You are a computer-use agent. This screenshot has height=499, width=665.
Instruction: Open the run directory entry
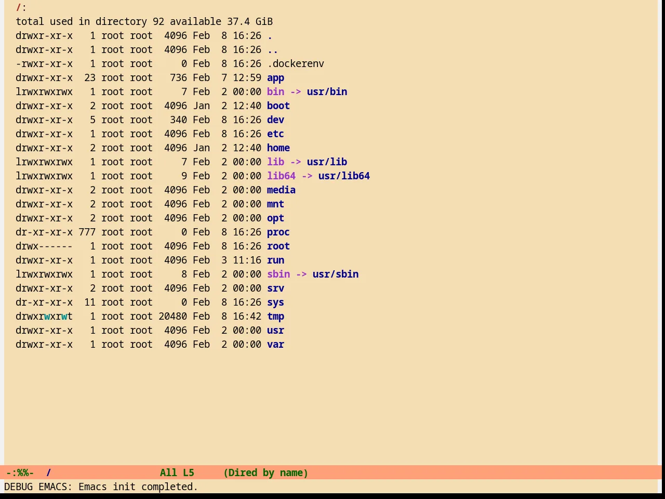coord(275,260)
